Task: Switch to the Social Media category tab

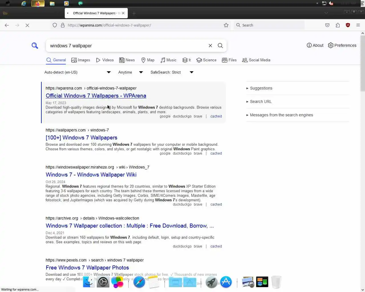Action: [x=256, y=60]
